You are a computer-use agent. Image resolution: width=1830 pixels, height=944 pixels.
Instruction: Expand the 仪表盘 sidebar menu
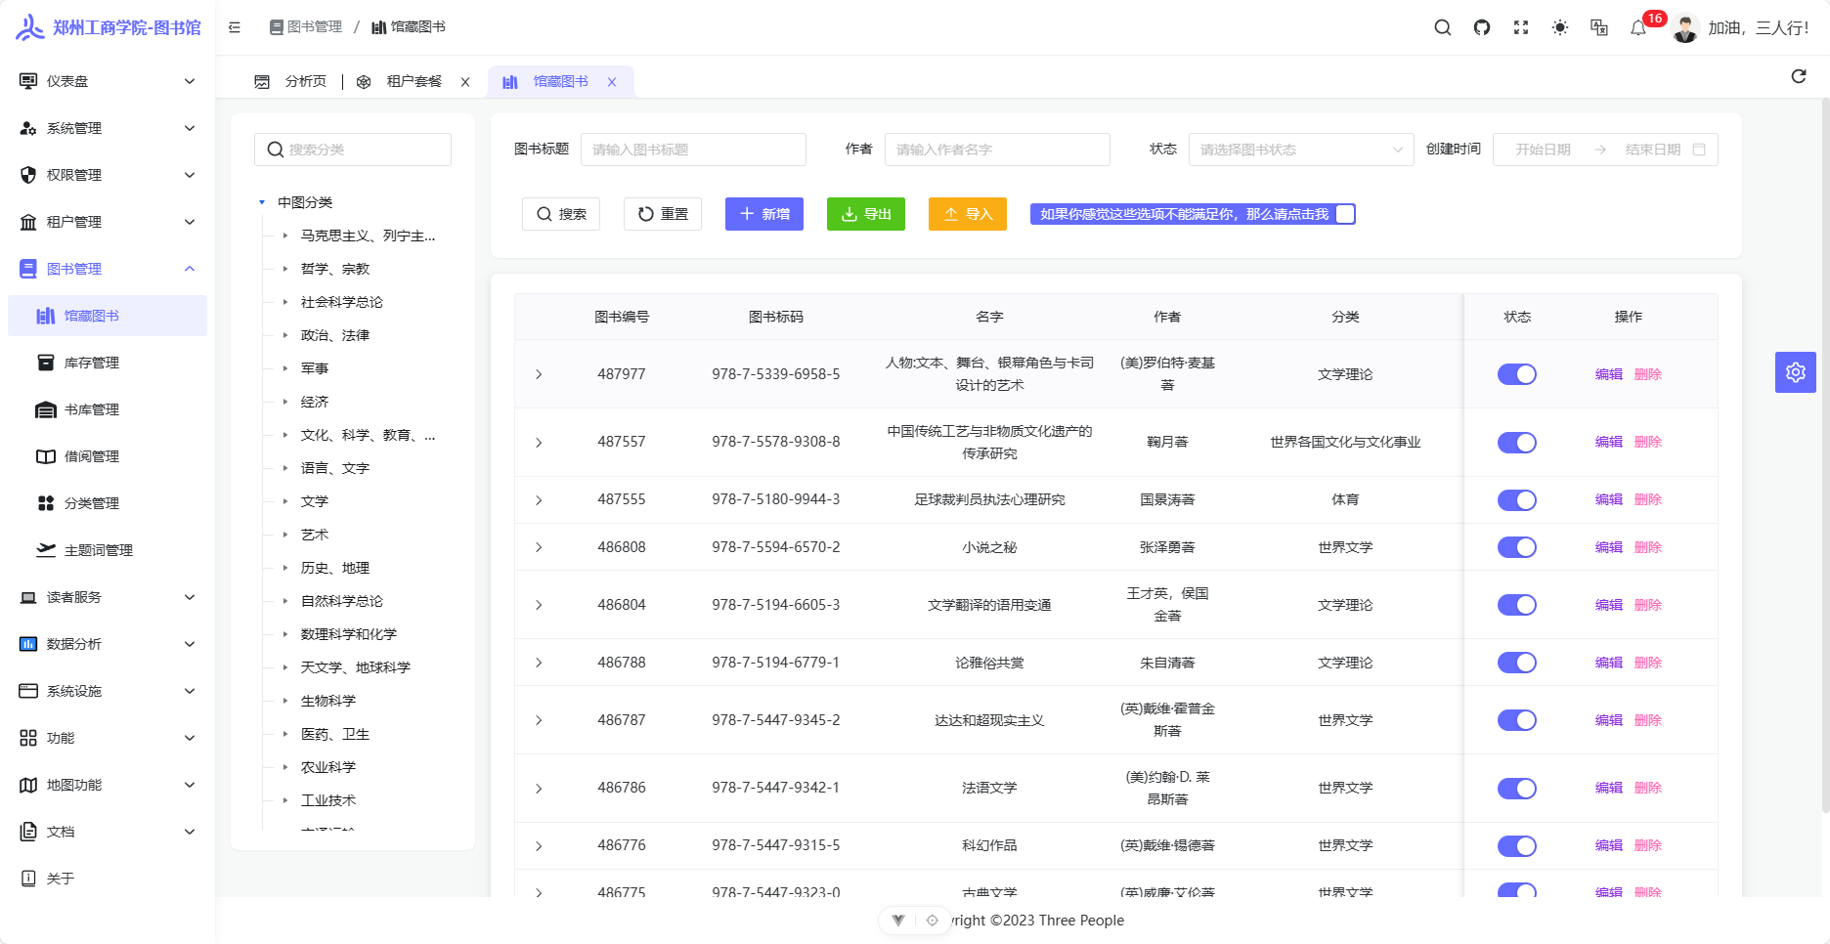[x=108, y=81]
